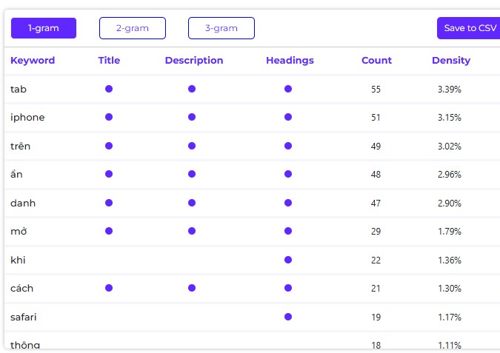
Task: Click the Description dot for iphone row
Action: click(x=192, y=117)
